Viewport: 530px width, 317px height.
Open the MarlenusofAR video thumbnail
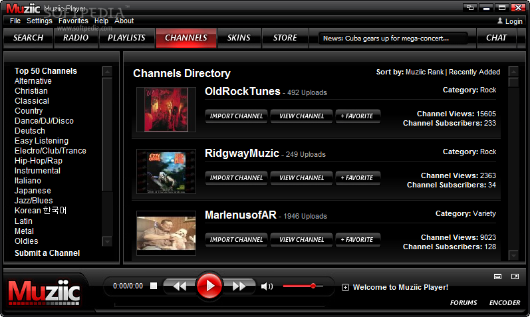click(x=166, y=233)
